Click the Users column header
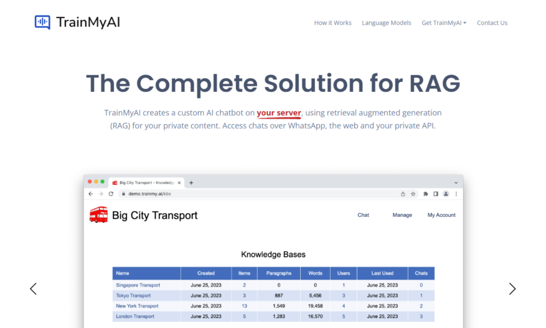The height and width of the screenshot is (328, 546). (x=344, y=273)
